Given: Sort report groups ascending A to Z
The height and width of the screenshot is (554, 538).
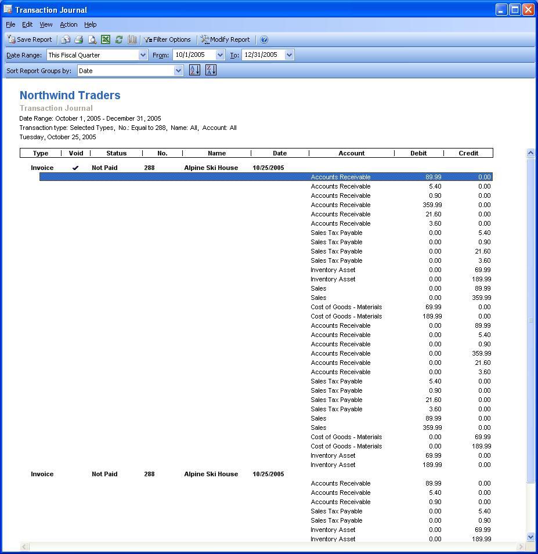Looking at the screenshot, I should pyautogui.click(x=194, y=70).
